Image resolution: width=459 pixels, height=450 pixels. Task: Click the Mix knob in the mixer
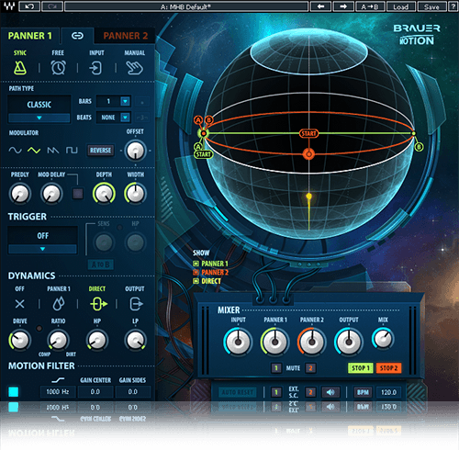pos(383,339)
